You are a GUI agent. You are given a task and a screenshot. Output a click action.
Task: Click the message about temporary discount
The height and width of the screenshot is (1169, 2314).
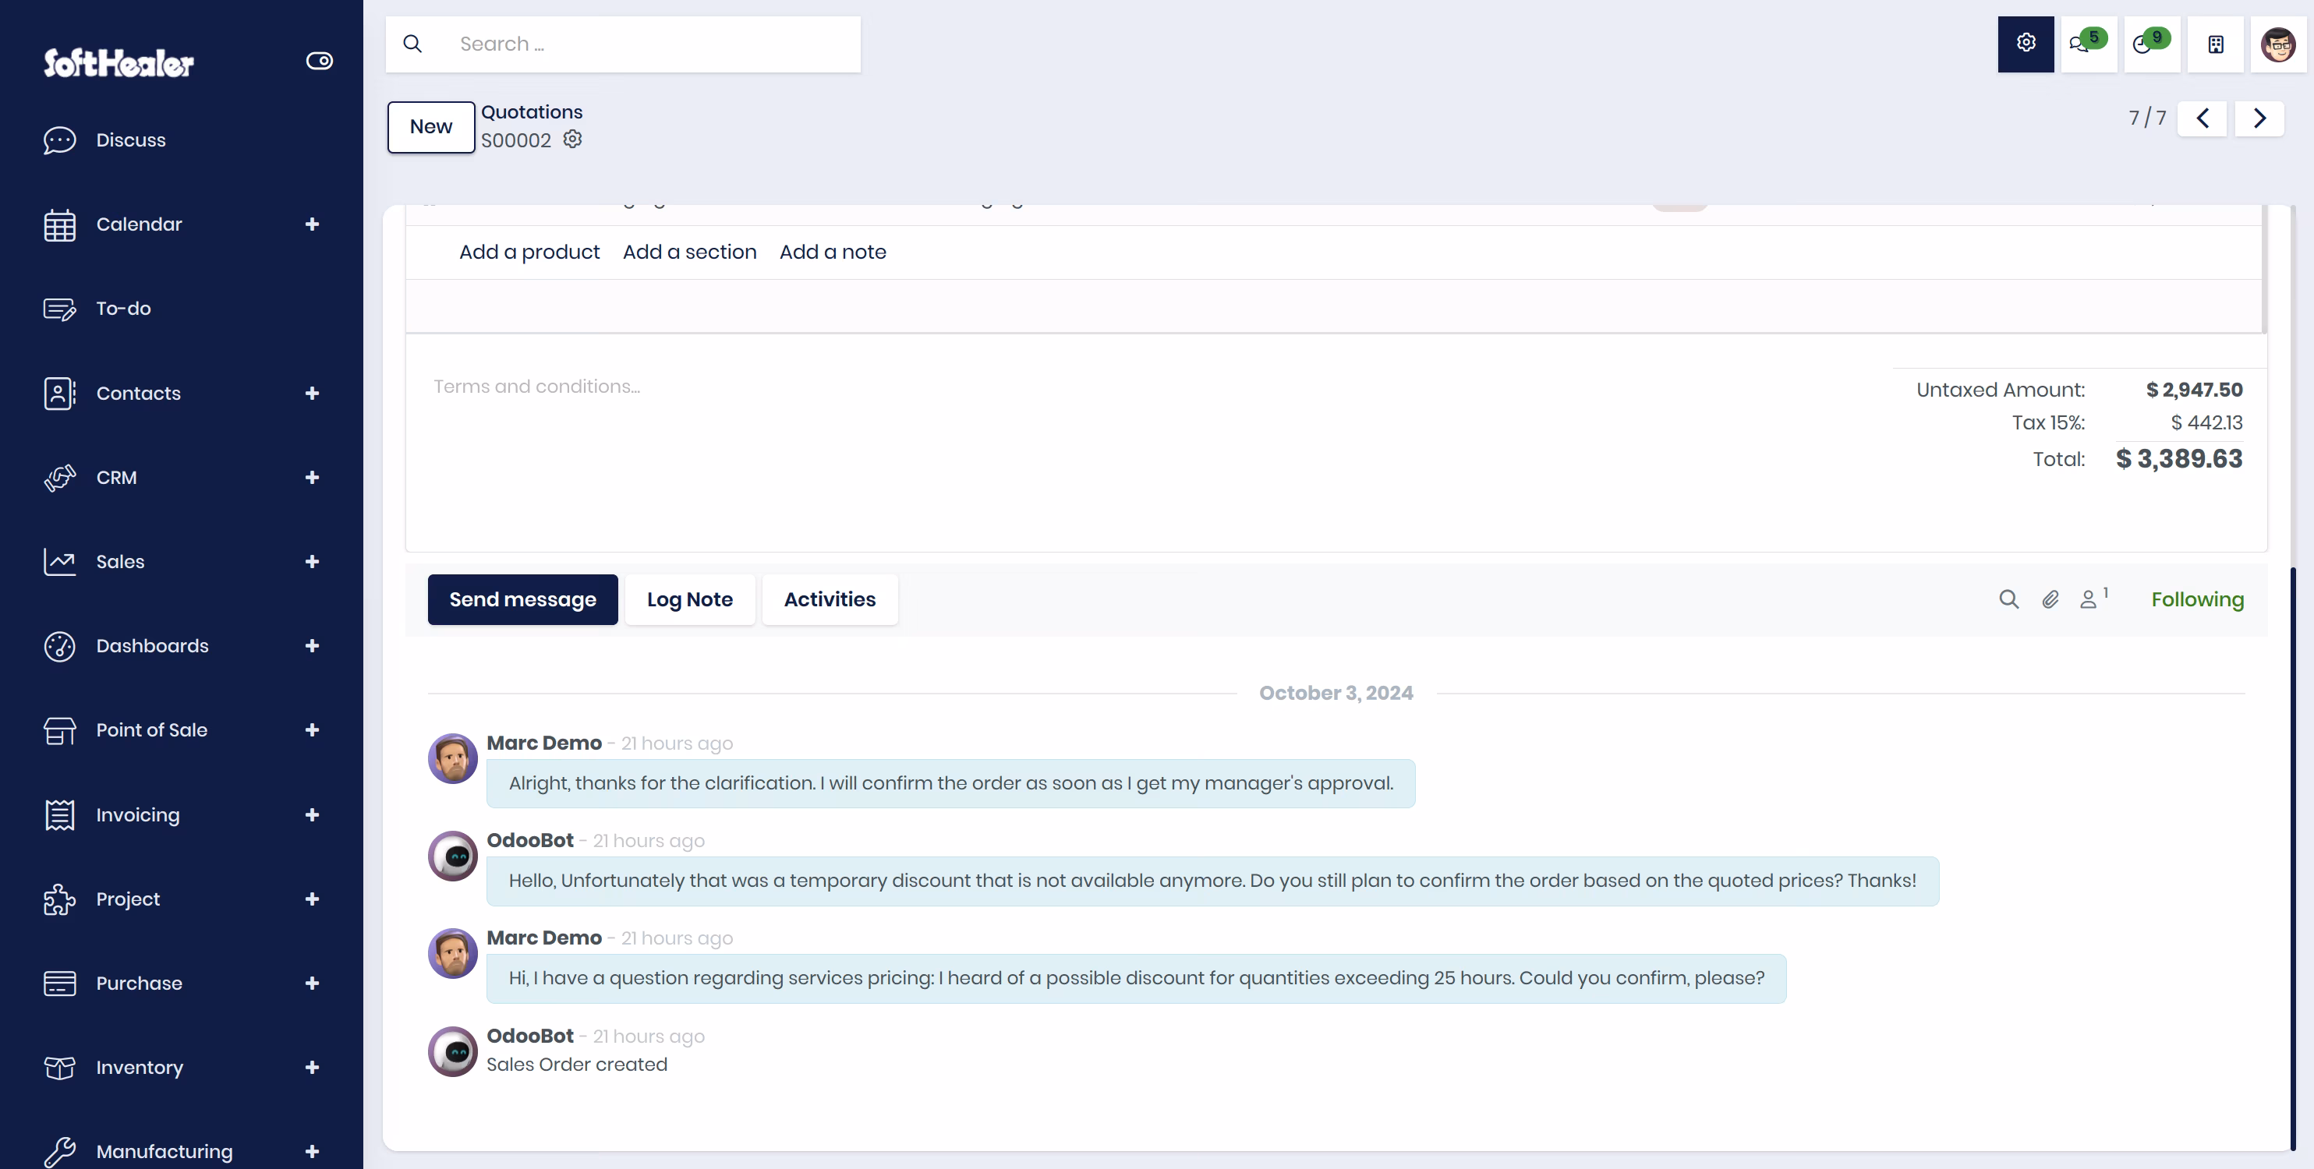pos(1212,881)
